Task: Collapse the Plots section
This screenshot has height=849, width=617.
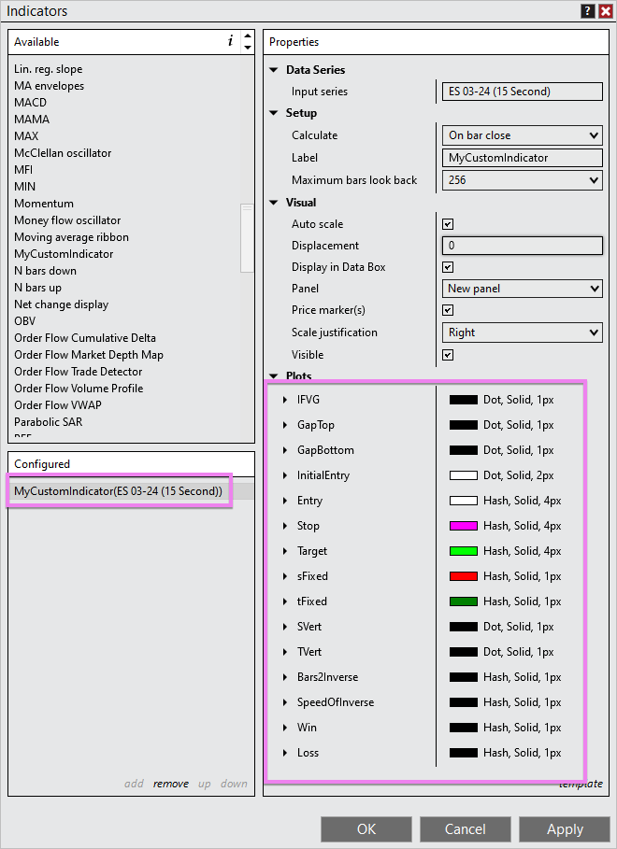Action: 274,375
